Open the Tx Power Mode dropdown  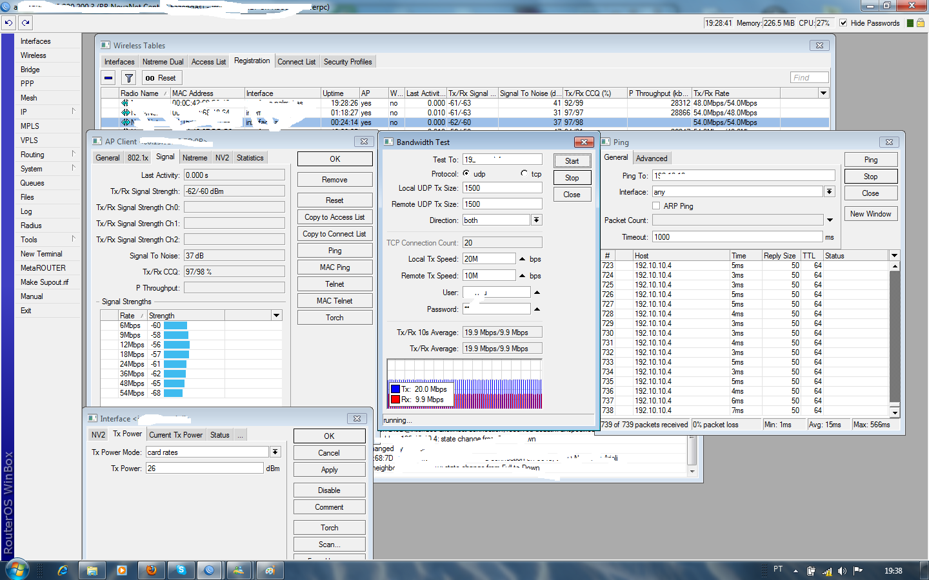(x=275, y=451)
